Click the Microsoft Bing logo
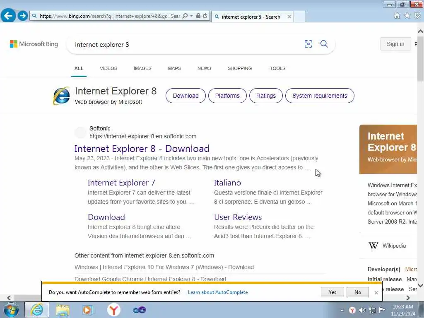 (x=34, y=44)
